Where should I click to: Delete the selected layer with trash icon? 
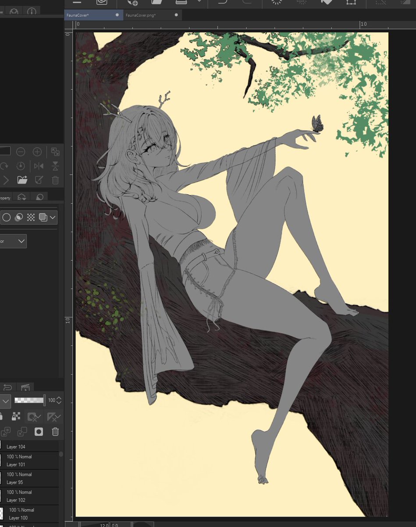point(55,432)
